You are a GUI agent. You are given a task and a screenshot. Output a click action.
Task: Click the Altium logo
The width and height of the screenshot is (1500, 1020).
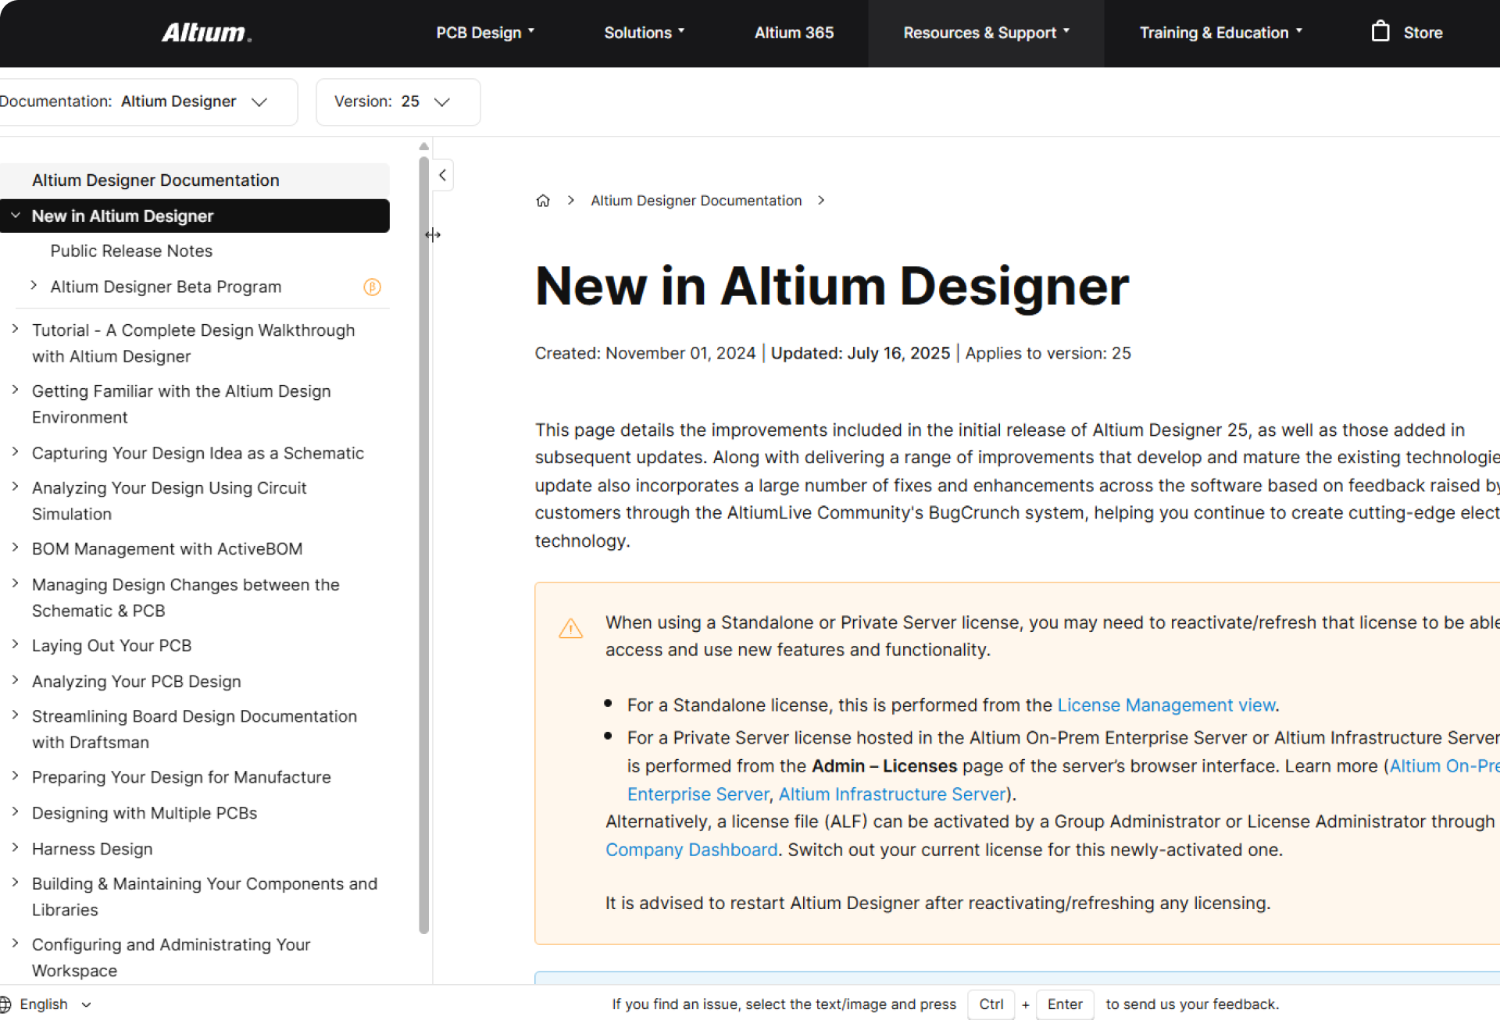(x=206, y=33)
